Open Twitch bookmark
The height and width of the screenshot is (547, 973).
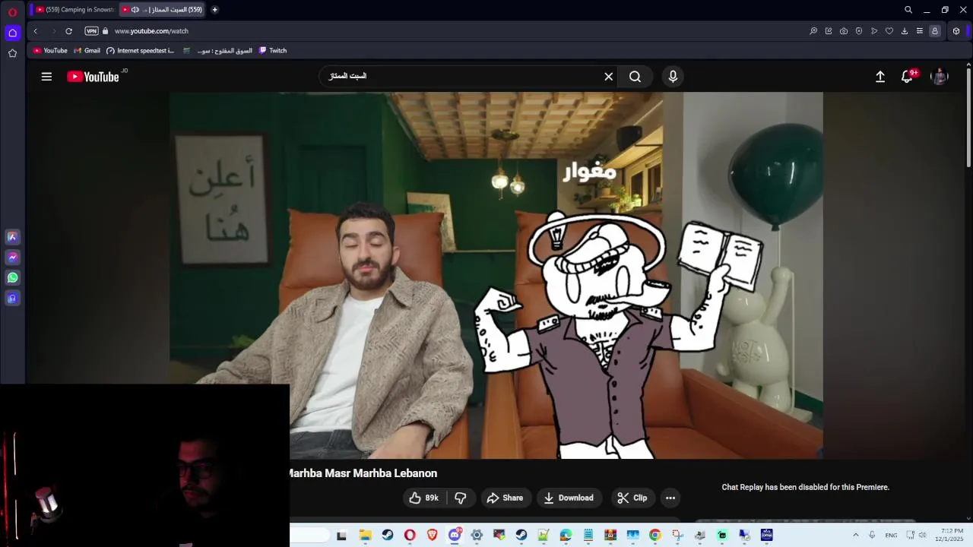273,51
